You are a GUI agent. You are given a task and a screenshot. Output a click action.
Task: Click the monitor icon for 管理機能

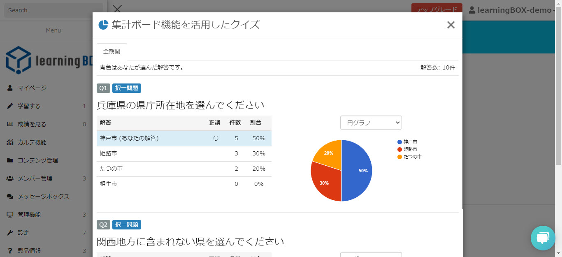(10, 215)
